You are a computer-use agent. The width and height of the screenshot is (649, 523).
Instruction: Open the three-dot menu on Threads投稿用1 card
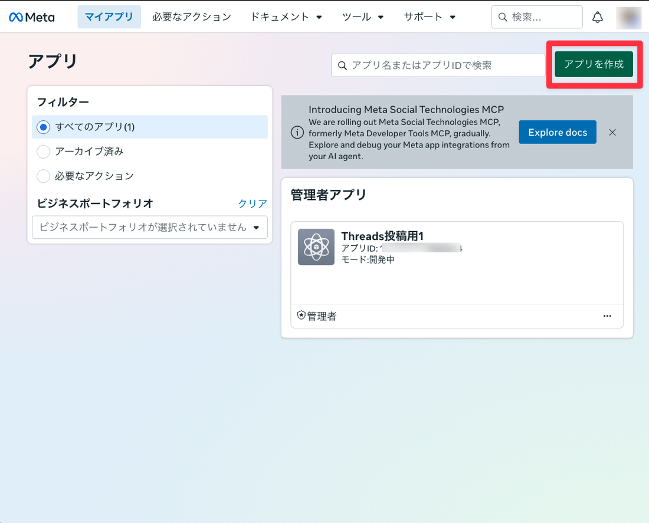coord(607,316)
